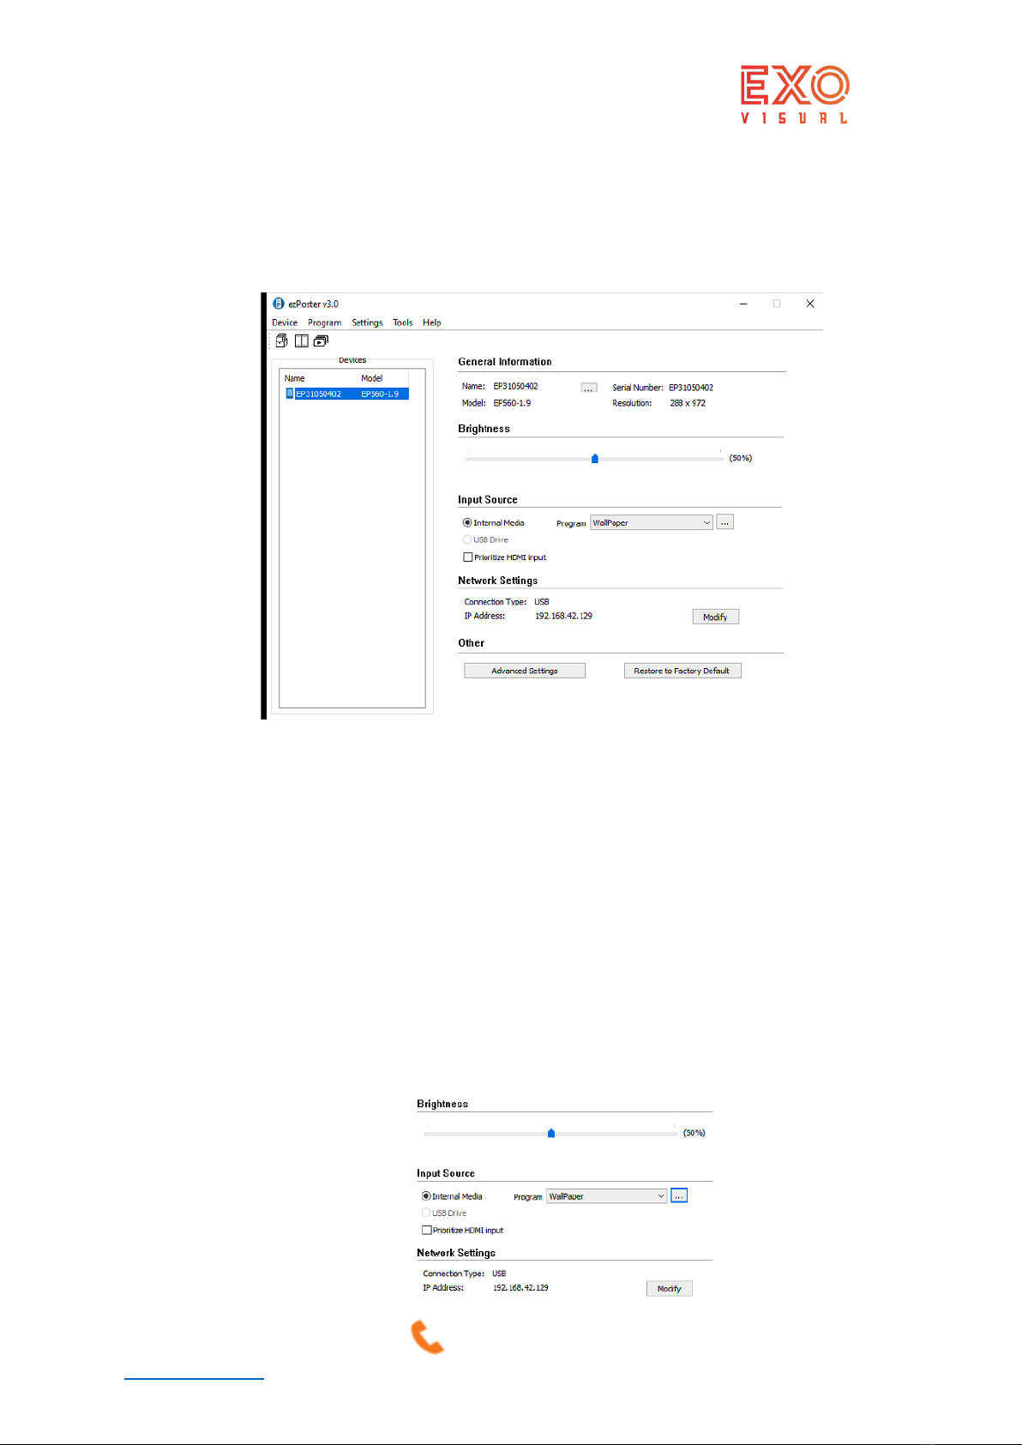This screenshot has height=1445, width=1022.
Task: Click the ellipsis button next to device Name
Action: (588, 388)
